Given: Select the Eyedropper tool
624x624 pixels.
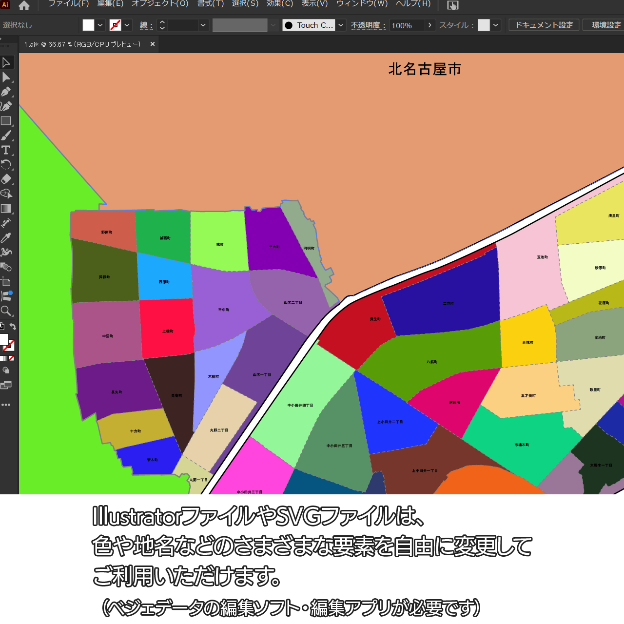Looking at the screenshot, I should (x=6, y=238).
